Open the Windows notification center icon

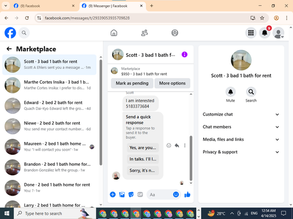pyautogui.click(x=283, y=213)
